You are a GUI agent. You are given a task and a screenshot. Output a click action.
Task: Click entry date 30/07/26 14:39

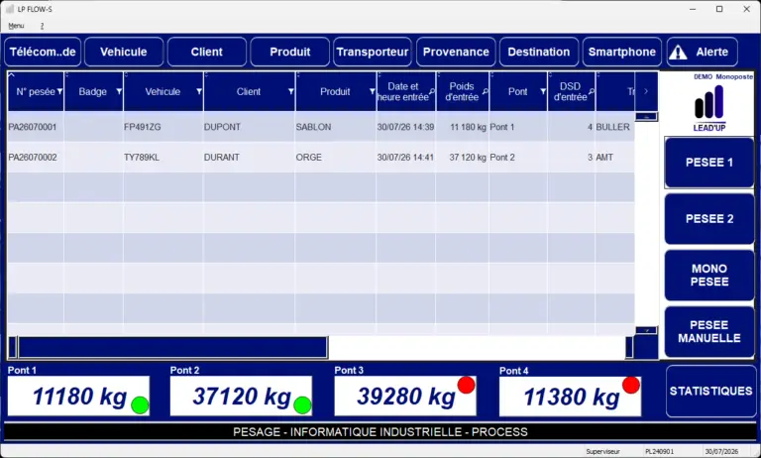click(x=405, y=127)
